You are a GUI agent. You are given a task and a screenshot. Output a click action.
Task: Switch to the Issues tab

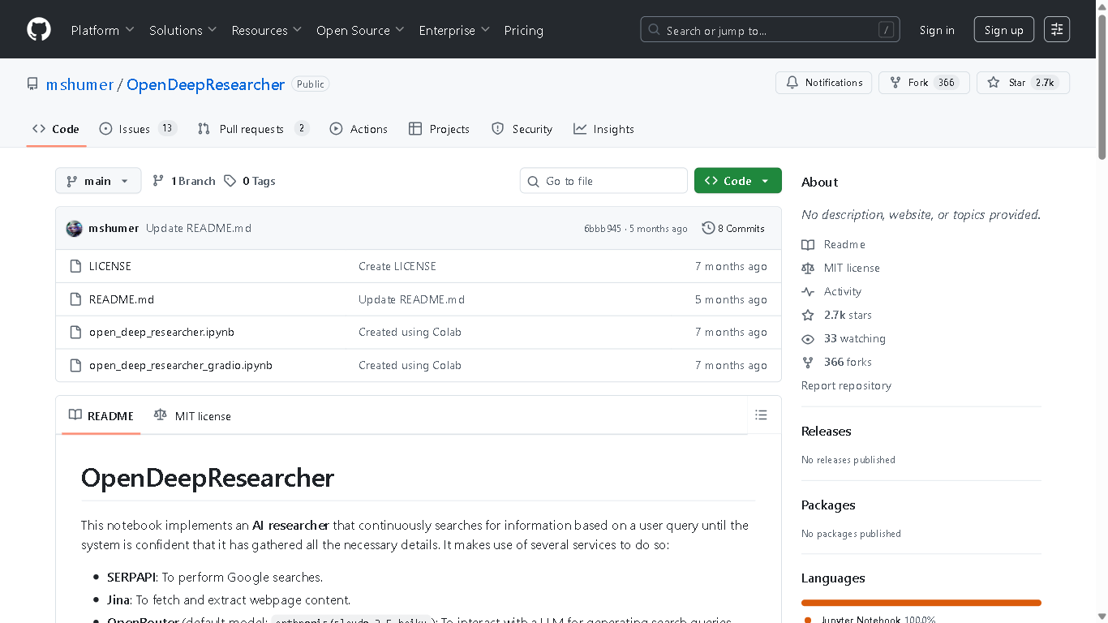[x=138, y=129]
